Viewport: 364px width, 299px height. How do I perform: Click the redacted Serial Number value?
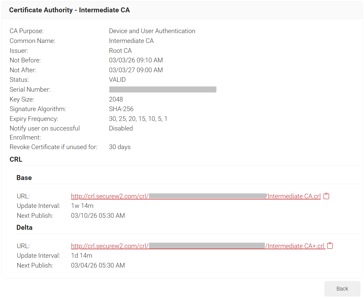pyautogui.click(x=163, y=89)
